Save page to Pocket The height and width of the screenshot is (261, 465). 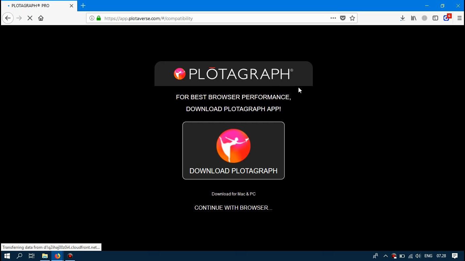(x=343, y=18)
